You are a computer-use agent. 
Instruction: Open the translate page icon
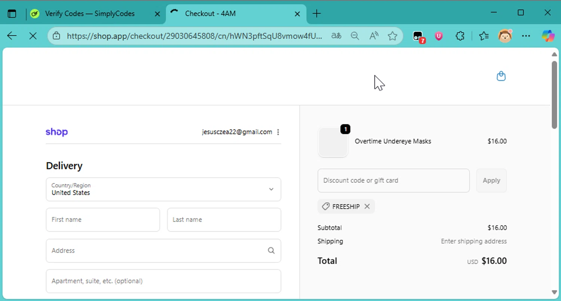click(336, 36)
